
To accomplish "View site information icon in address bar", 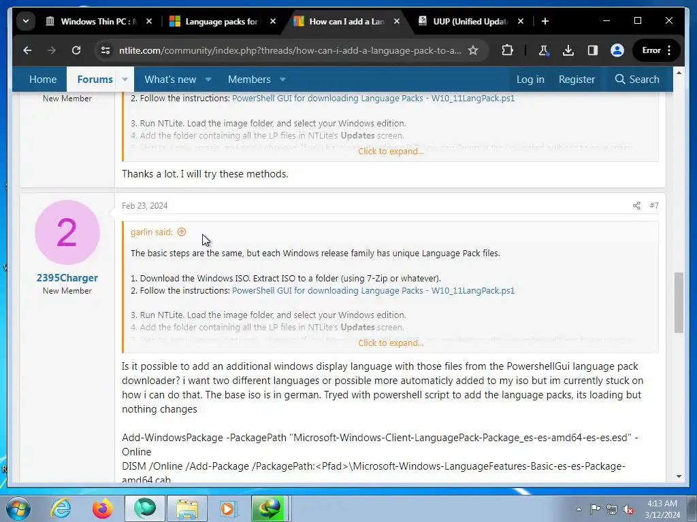I will tap(106, 50).
